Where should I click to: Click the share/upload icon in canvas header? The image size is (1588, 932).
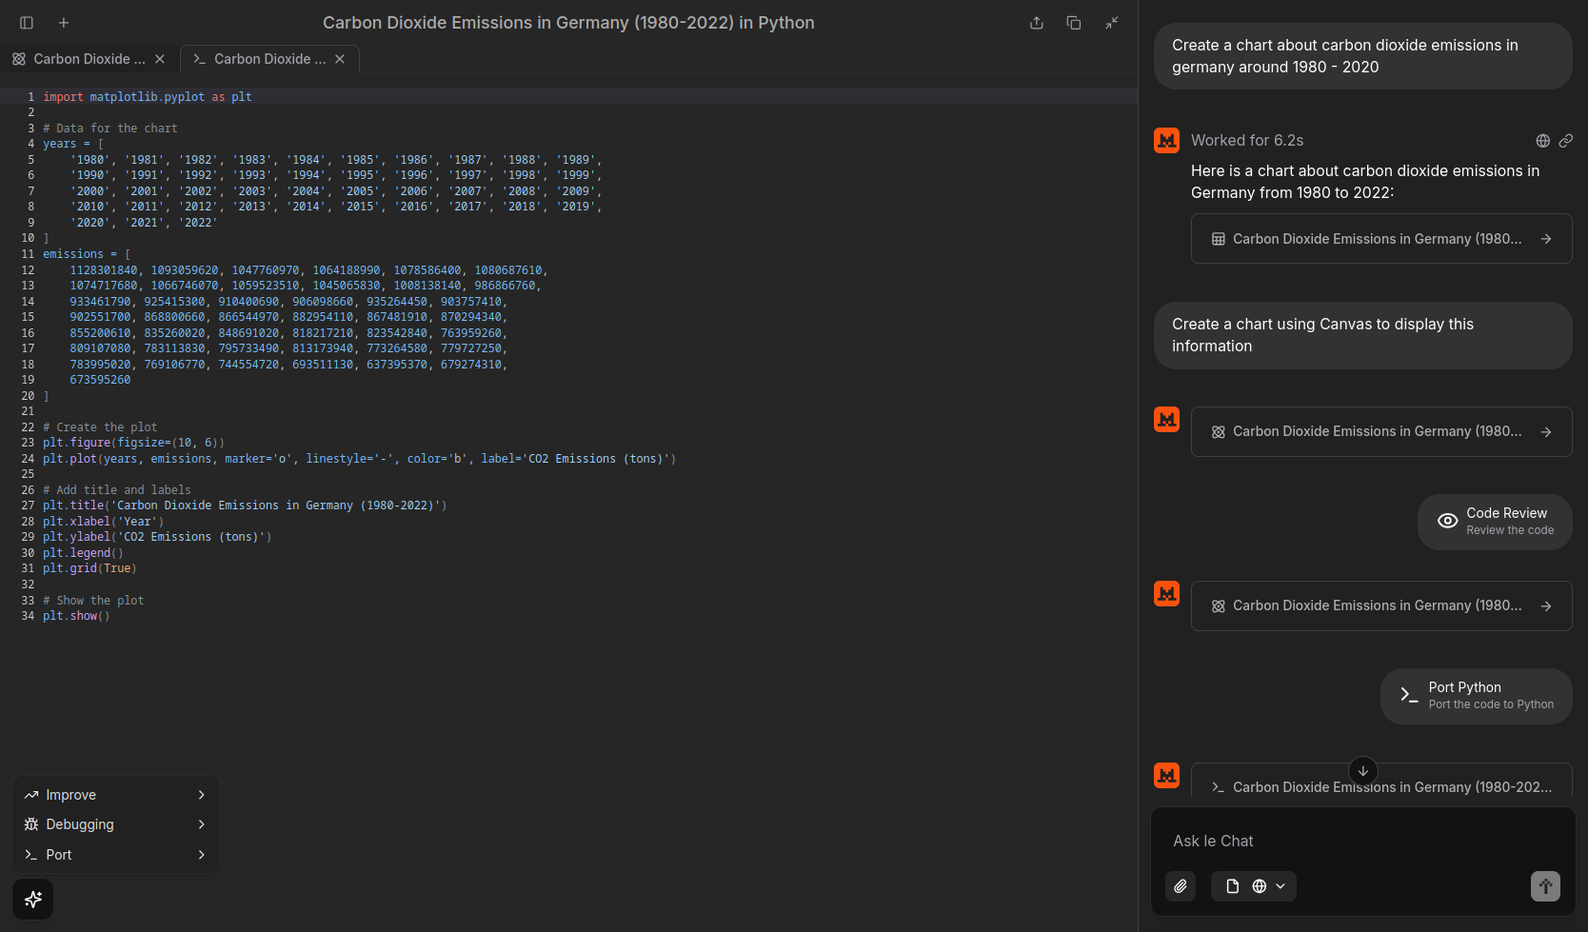1037,23
